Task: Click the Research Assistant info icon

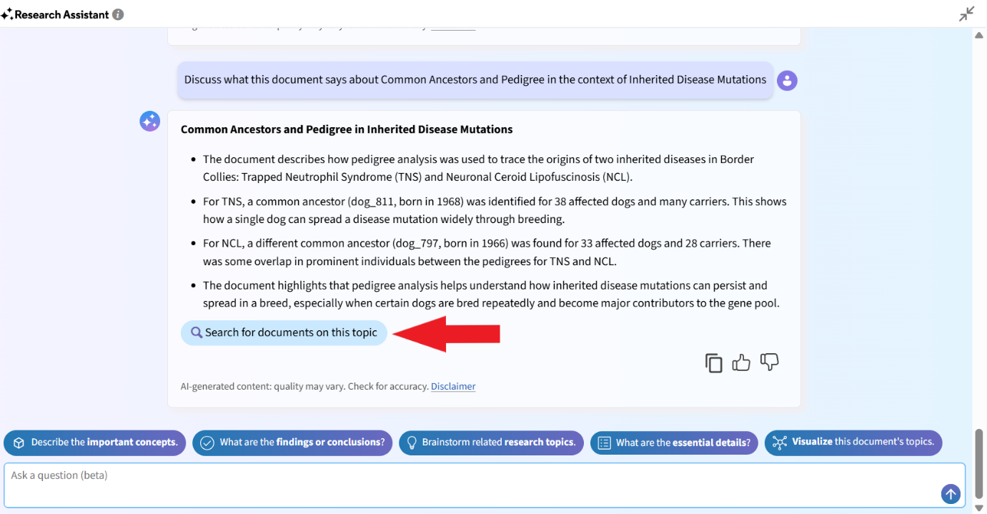Action: (118, 14)
